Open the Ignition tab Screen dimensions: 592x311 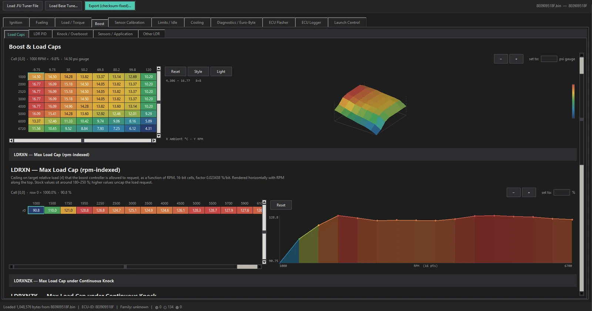click(x=16, y=23)
